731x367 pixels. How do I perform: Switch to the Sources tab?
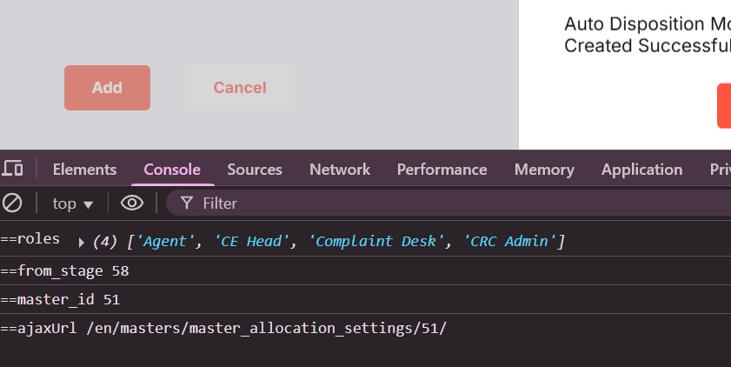point(255,170)
